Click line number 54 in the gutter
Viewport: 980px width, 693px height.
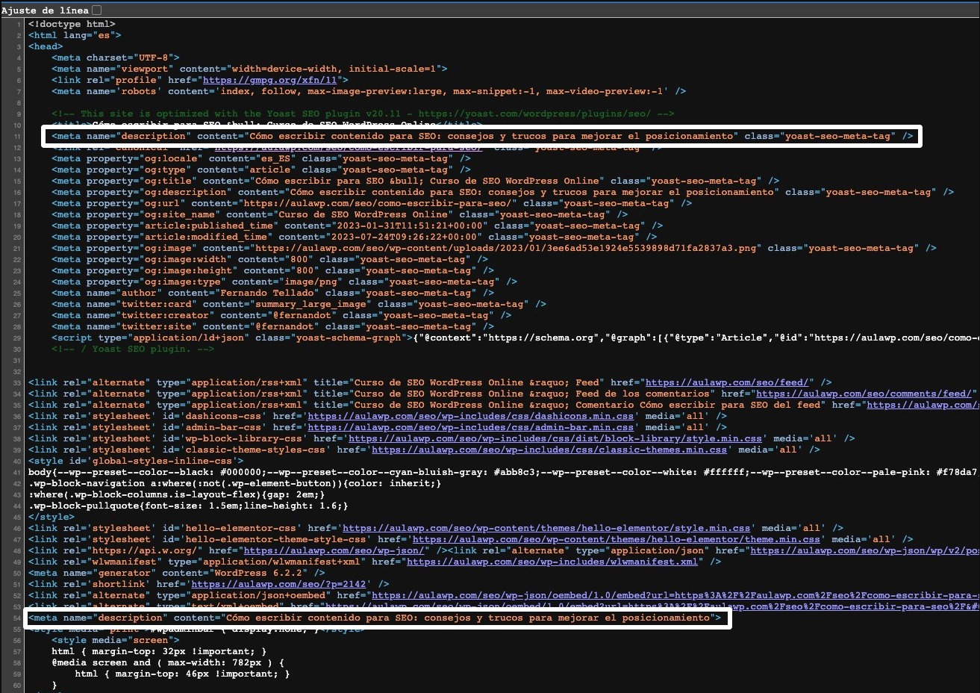[x=17, y=618]
